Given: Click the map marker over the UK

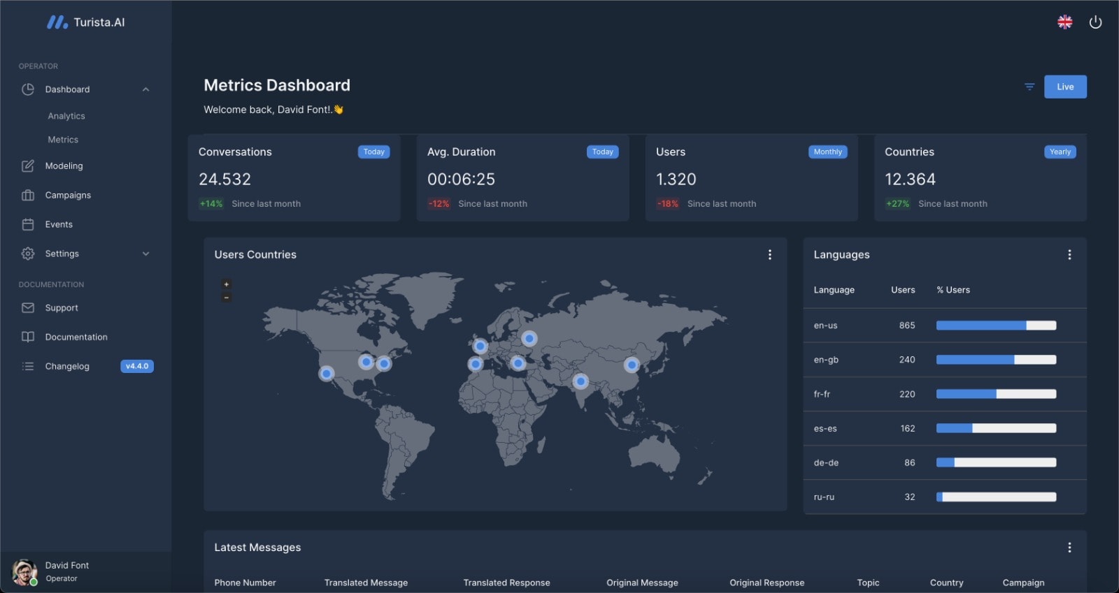Looking at the screenshot, I should [x=480, y=346].
